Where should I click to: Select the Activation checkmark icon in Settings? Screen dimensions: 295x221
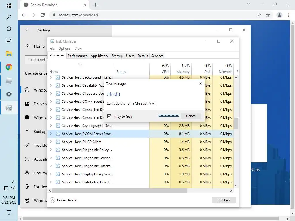coord(27,159)
